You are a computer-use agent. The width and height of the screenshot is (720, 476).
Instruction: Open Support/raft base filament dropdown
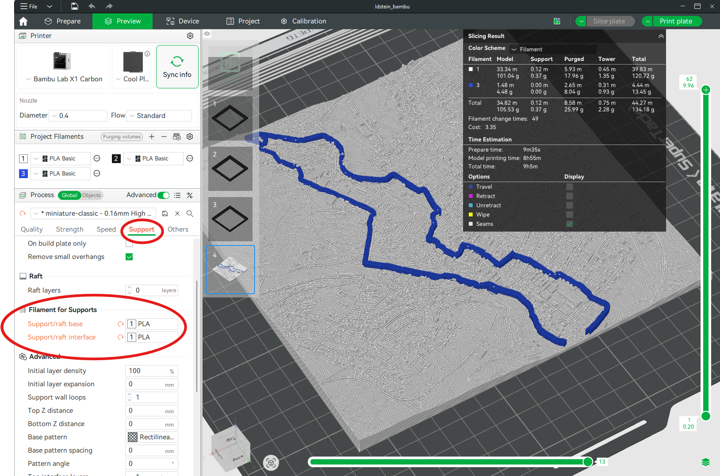pos(152,324)
